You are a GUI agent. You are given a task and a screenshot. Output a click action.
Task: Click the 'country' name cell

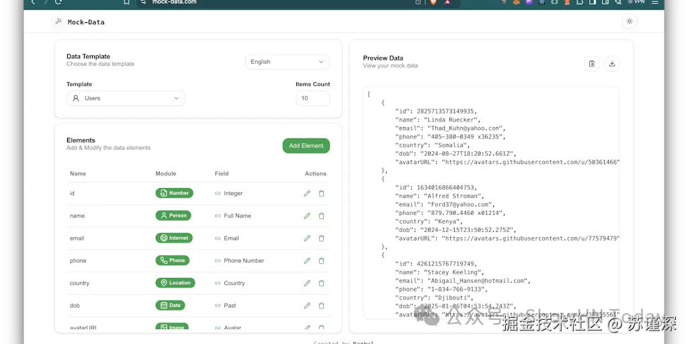[79, 284]
